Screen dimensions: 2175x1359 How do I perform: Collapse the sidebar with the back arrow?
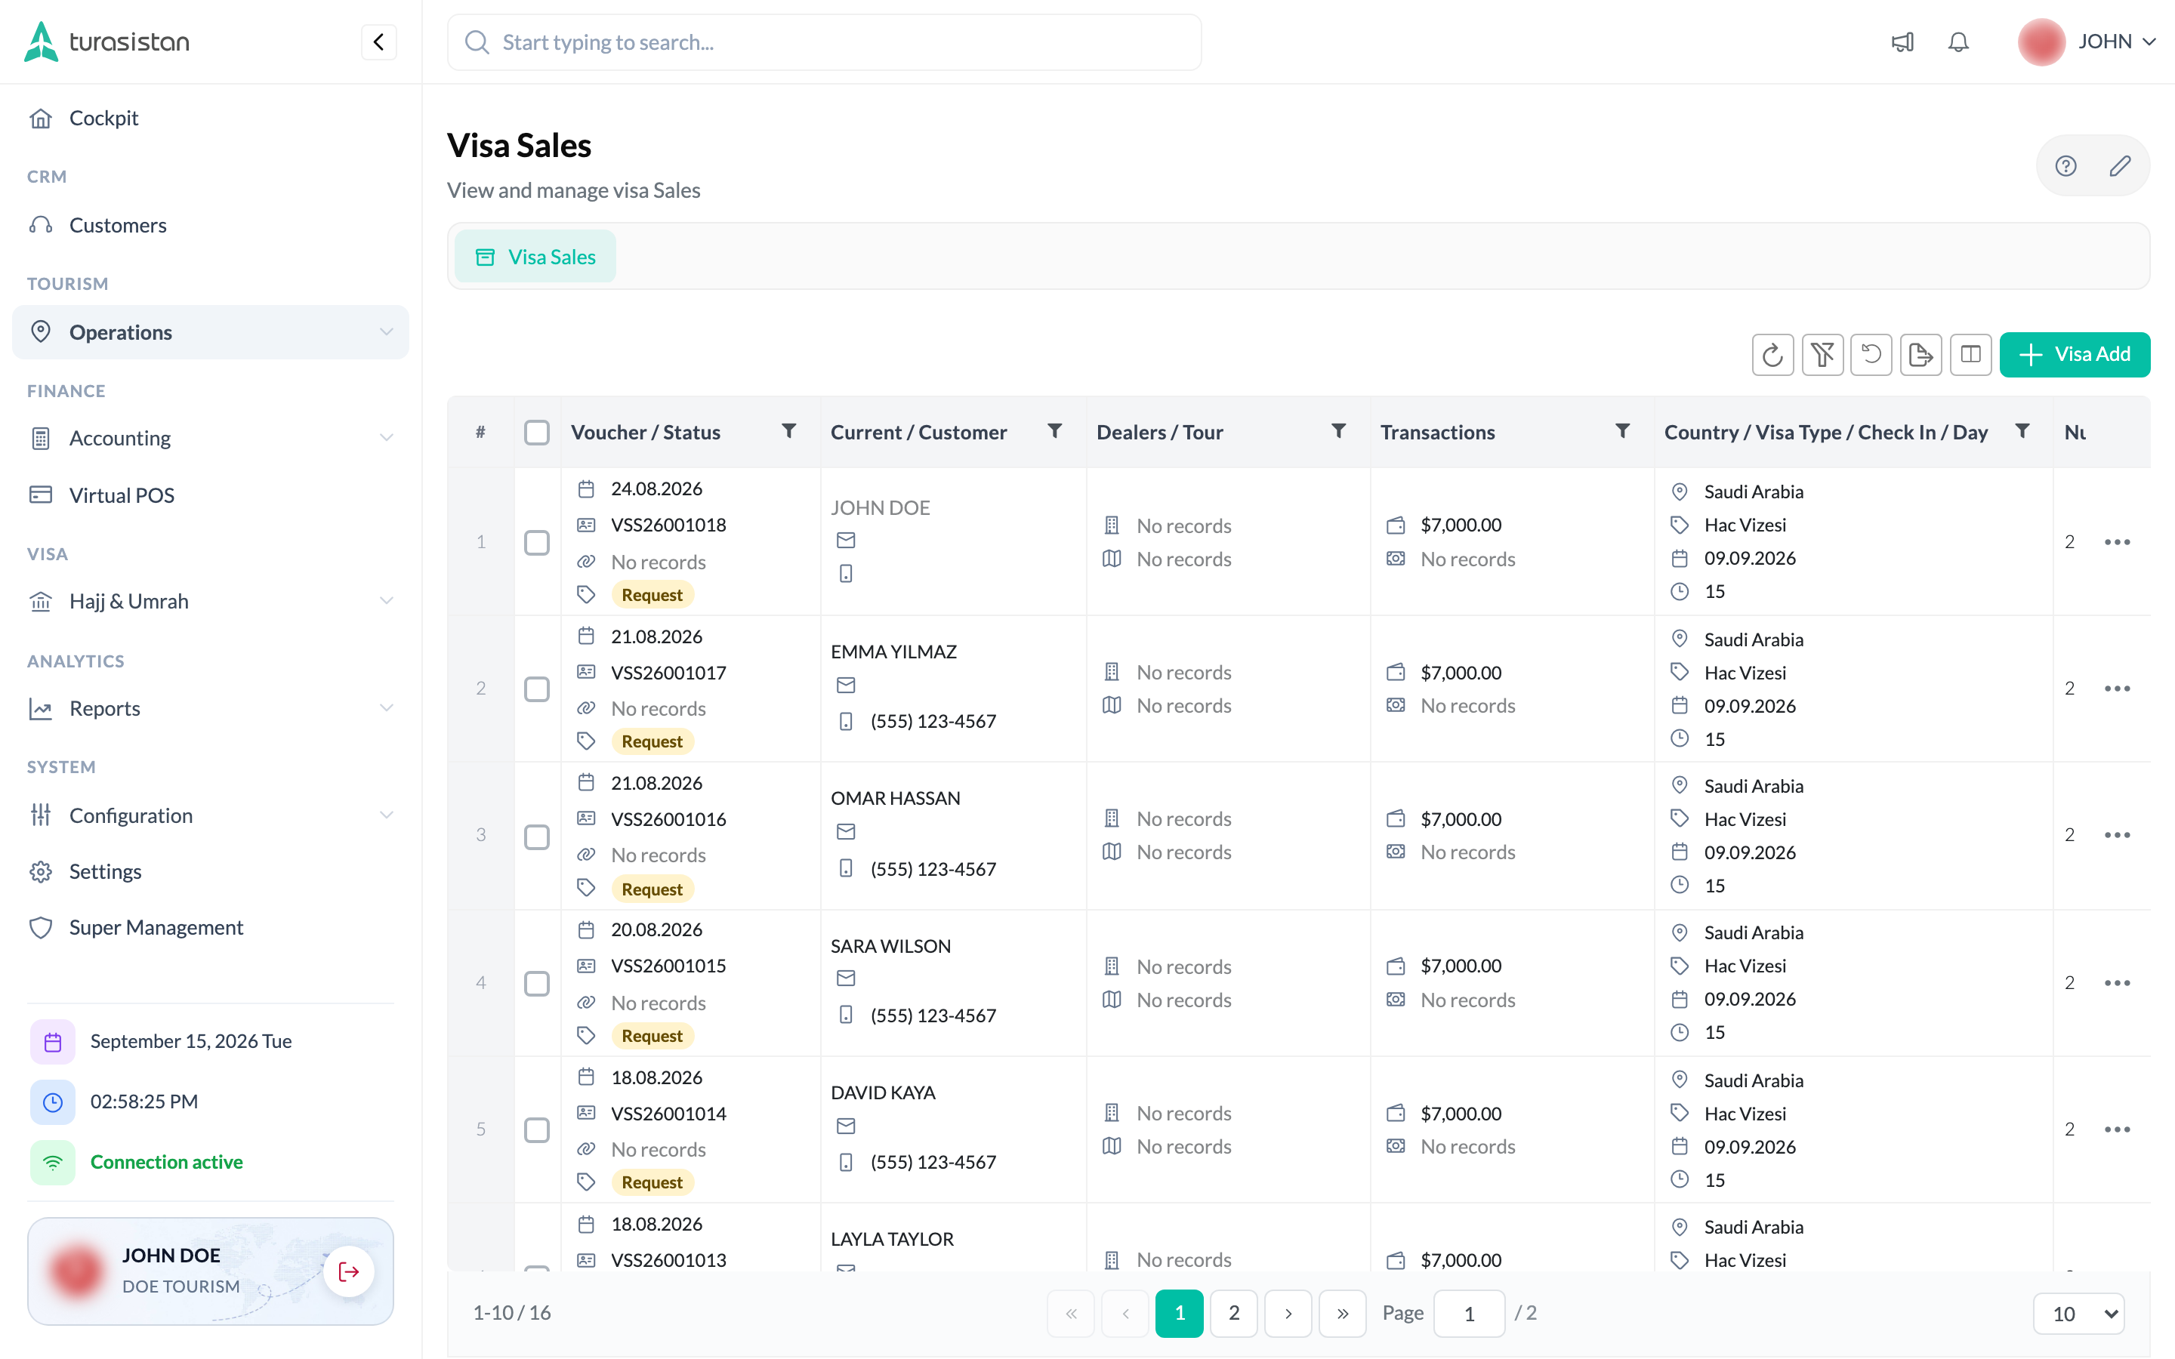coord(378,42)
